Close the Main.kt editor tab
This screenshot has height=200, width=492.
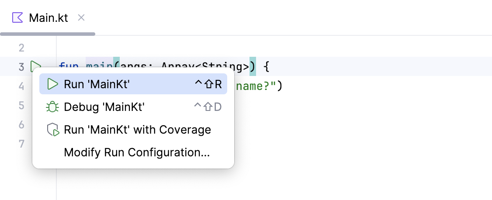click(81, 18)
